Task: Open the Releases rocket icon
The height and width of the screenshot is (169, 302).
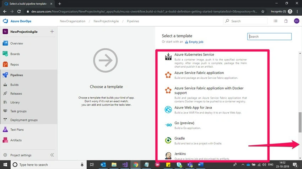Action: point(5,93)
